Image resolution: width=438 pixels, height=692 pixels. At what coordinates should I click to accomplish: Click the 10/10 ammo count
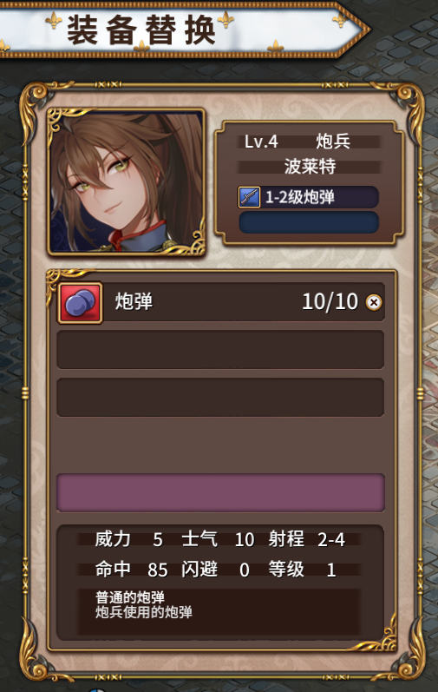click(330, 302)
